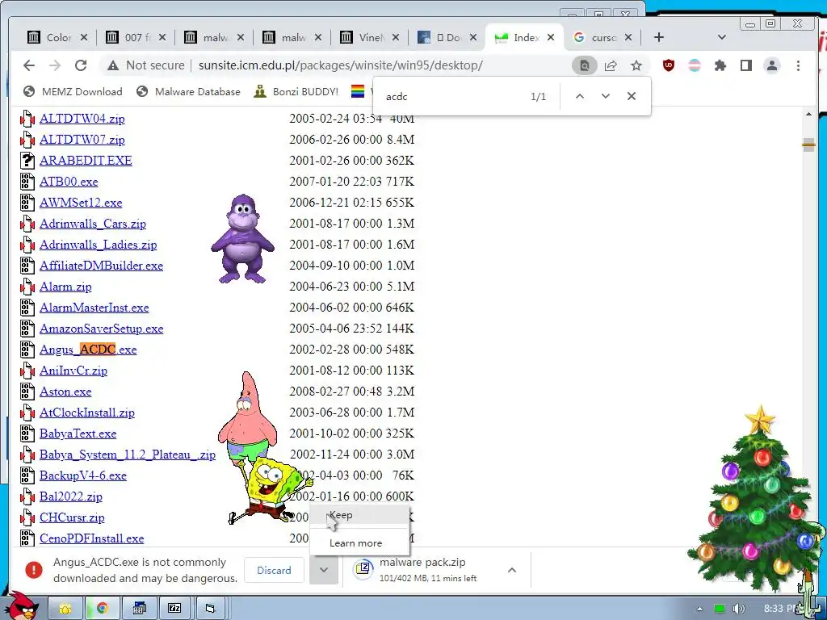This screenshot has width=827, height=620.
Task: Open Chrome three-dot menu
Action: pos(798,65)
